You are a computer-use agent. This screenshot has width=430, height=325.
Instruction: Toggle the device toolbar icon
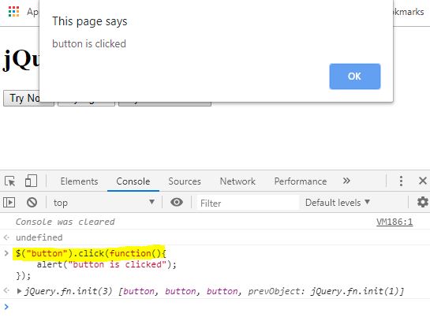pos(31,181)
